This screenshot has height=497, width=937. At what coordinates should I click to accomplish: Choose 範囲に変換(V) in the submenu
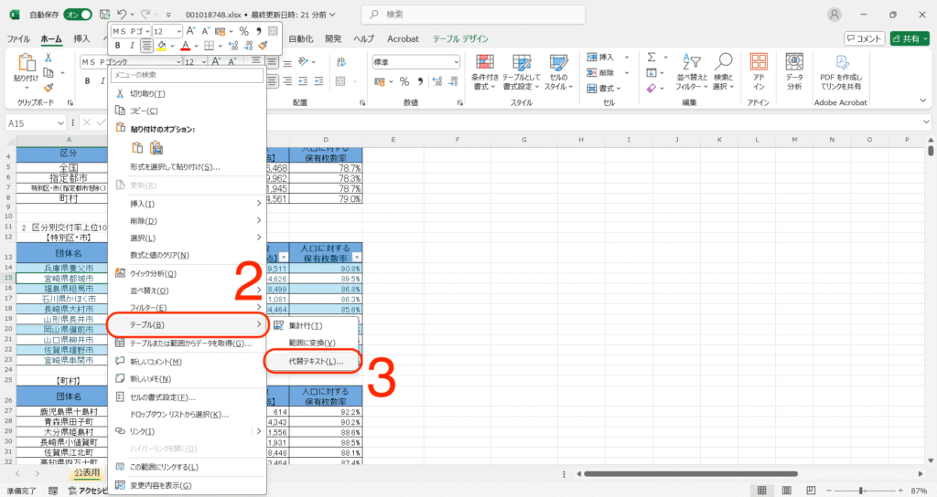pyautogui.click(x=313, y=343)
